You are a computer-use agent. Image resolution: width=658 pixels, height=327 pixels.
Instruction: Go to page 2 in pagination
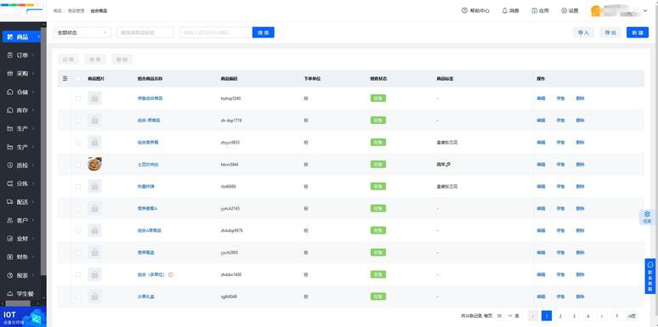click(560, 316)
